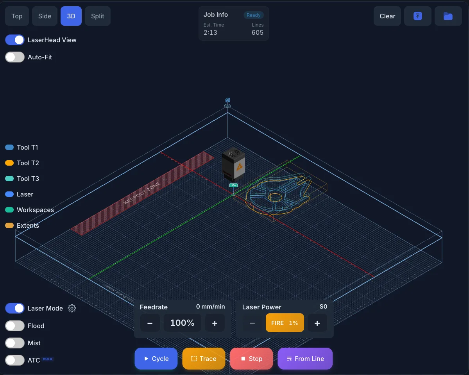The height and width of the screenshot is (375, 469).
Task: Disable the LaserHead View toggle
Action: tap(15, 40)
